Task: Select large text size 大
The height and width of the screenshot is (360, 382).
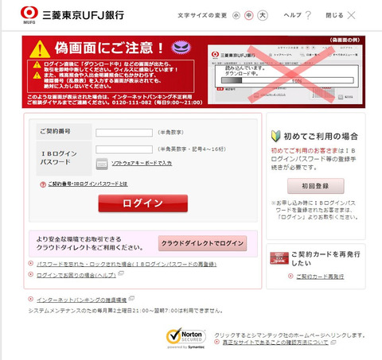Action: tap(263, 15)
